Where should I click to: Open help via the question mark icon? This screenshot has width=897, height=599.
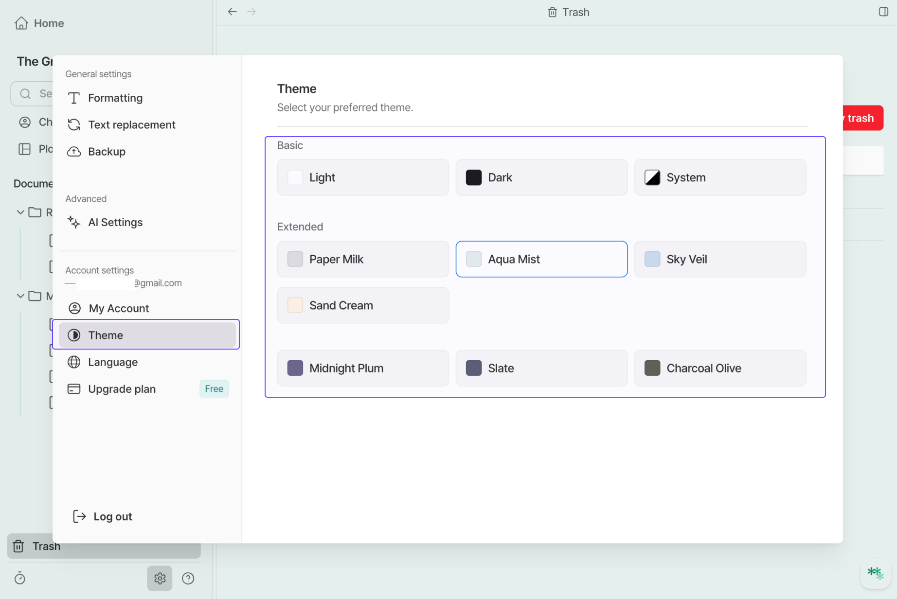pos(188,578)
